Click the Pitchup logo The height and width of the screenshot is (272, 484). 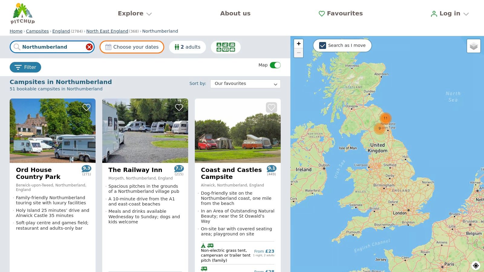(x=23, y=14)
